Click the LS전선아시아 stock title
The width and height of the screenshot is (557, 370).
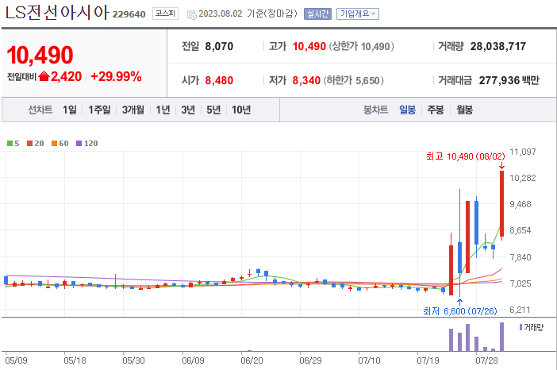[x=57, y=13]
